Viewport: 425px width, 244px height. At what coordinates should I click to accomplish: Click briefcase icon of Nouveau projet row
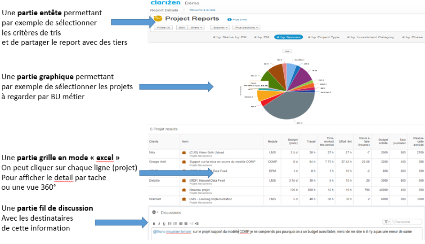coord(184,190)
